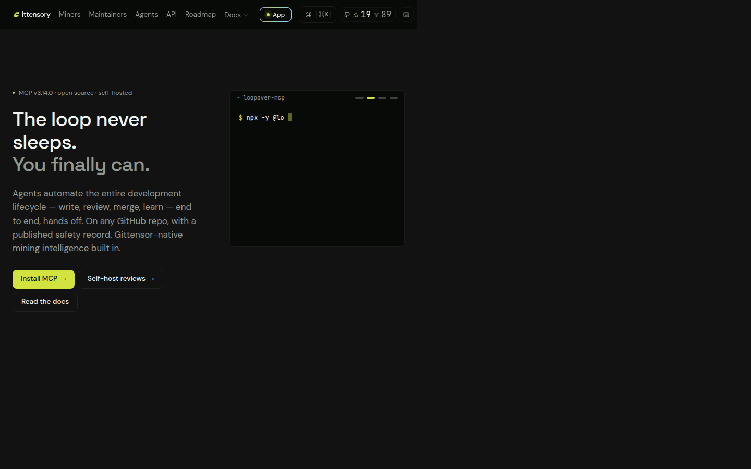Click the ittensory logo in the header
Viewport: 751px width, 469px height.
pyautogui.click(x=32, y=15)
